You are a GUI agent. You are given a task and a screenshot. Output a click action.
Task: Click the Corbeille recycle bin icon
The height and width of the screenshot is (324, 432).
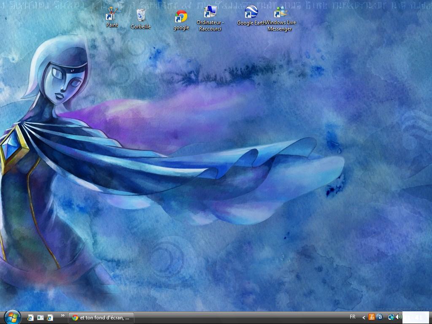tap(141, 19)
